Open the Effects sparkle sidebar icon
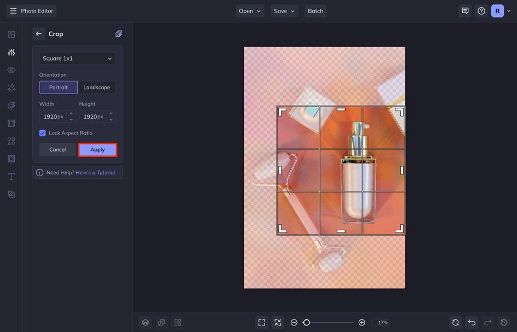Screen dimensions: 517x332 pyautogui.click(x=11, y=88)
